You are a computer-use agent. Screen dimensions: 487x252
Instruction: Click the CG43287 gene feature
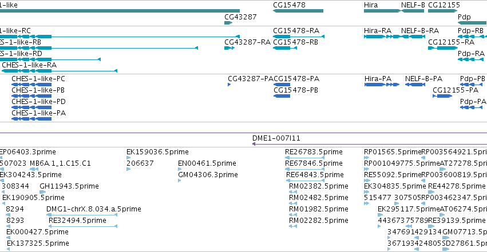[228, 23]
